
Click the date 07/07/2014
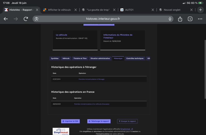(57, 79)
